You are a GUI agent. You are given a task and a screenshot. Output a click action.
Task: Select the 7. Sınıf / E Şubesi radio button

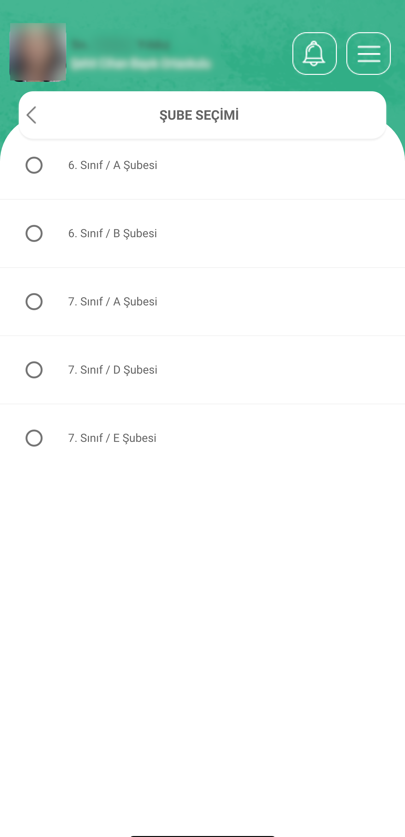tap(34, 438)
